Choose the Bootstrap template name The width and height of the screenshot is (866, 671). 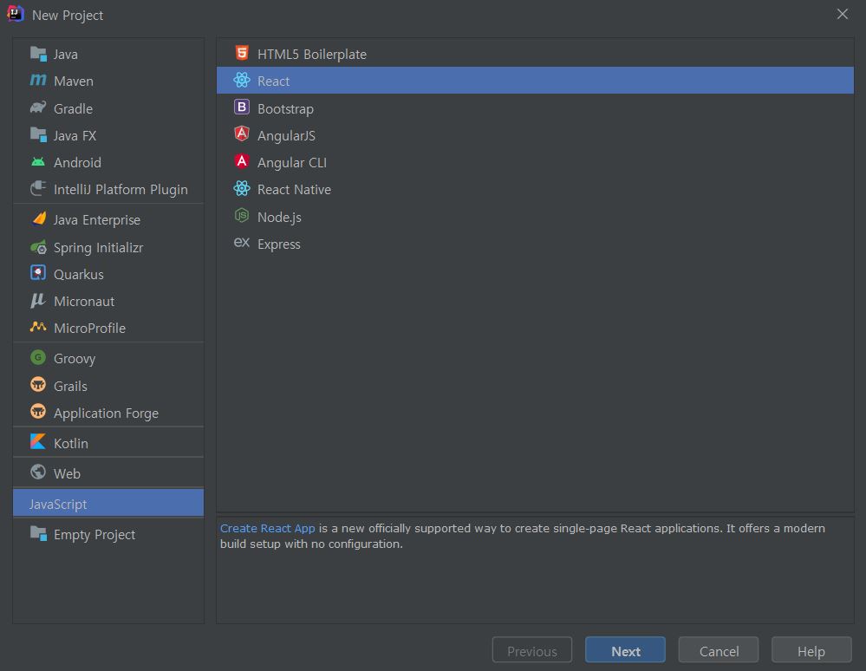pyautogui.click(x=285, y=109)
